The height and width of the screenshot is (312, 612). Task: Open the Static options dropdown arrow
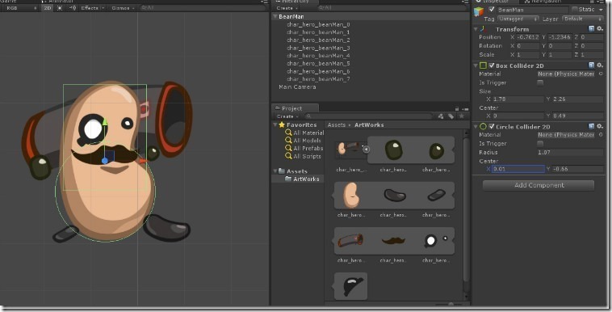(x=600, y=10)
